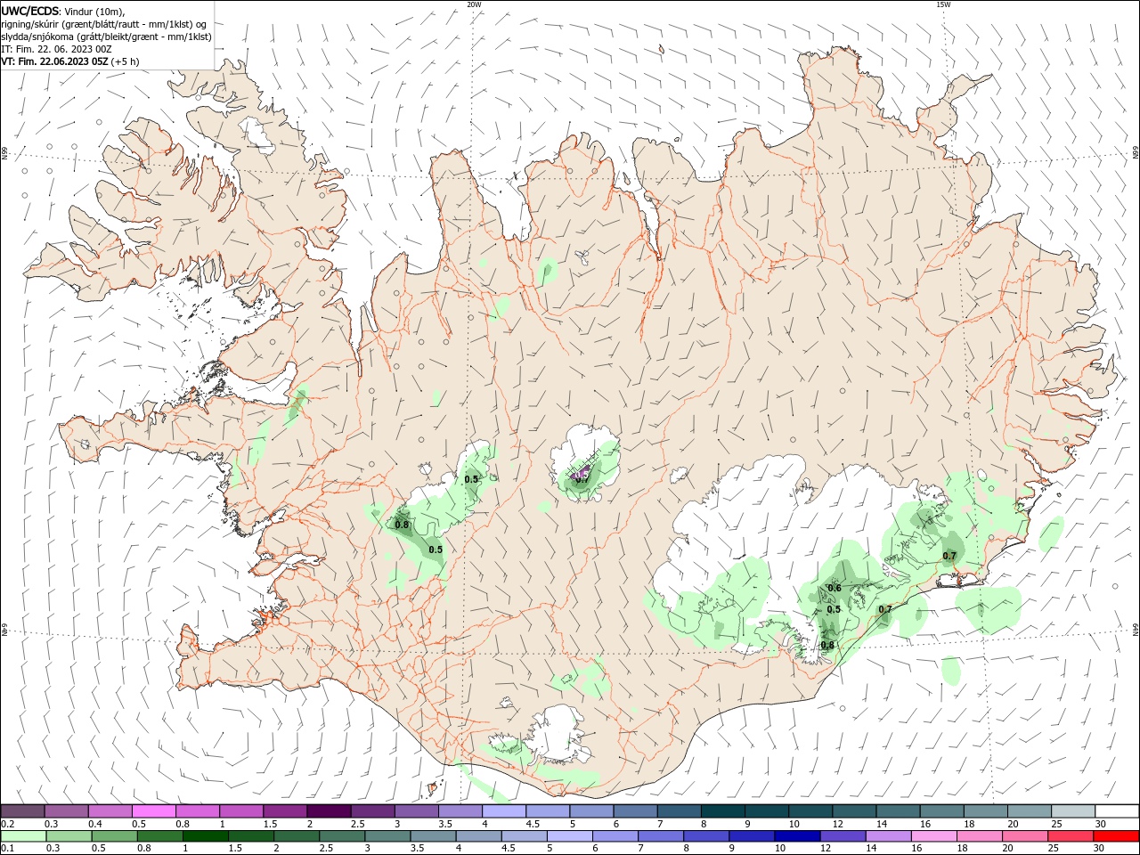This screenshot has width=1140, height=855.
Task: Click the bright pink 0.5–0.8 snow scale swatch
Action: click(x=153, y=811)
